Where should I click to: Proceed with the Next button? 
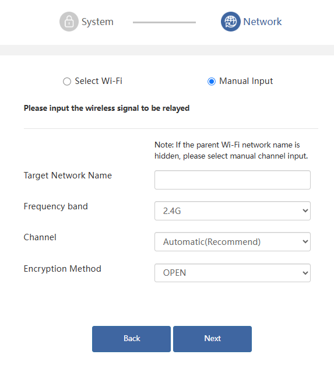212,339
